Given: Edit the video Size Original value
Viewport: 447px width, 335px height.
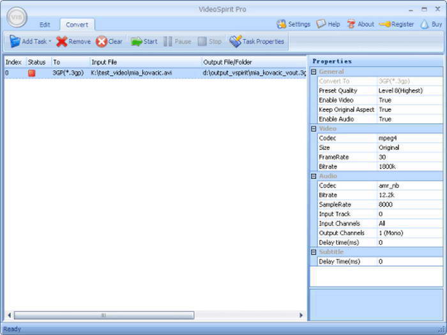Looking at the screenshot, I should [x=410, y=147].
